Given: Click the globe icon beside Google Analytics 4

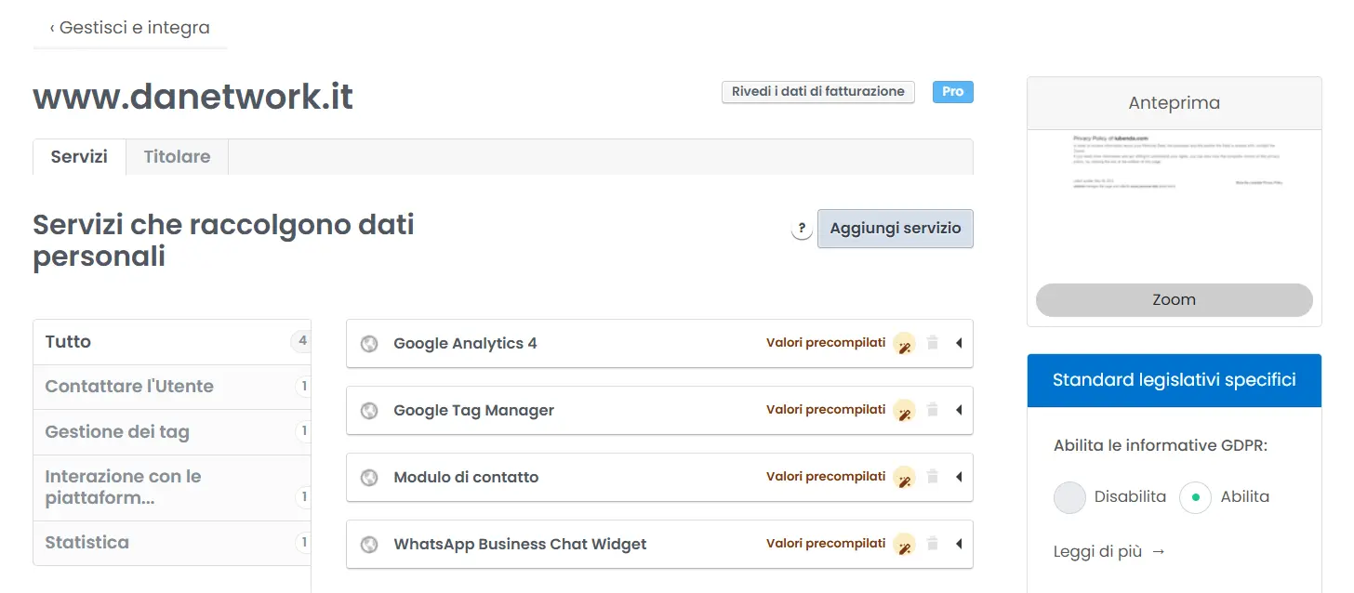Looking at the screenshot, I should click(369, 344).
